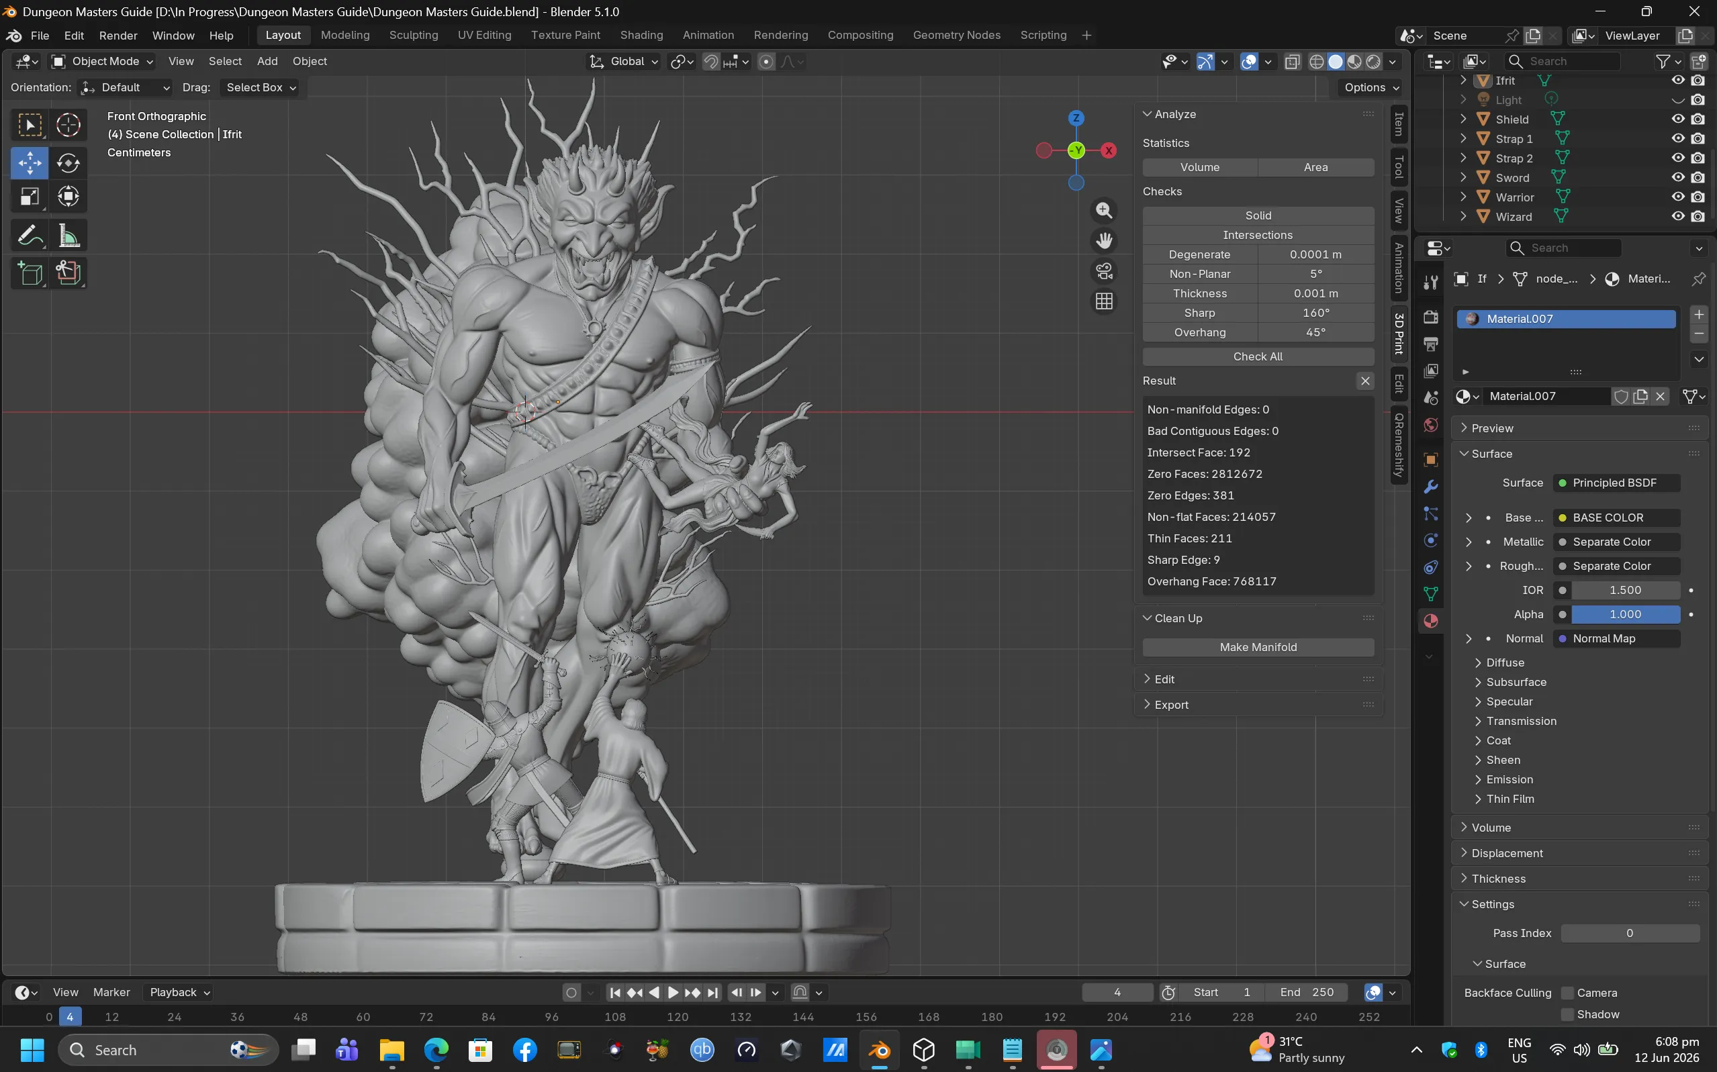Screen dimensions: 1717x1072
Task: Open the Render properties tab icon
Action: pyautogui.click(x=1430, y=316)
